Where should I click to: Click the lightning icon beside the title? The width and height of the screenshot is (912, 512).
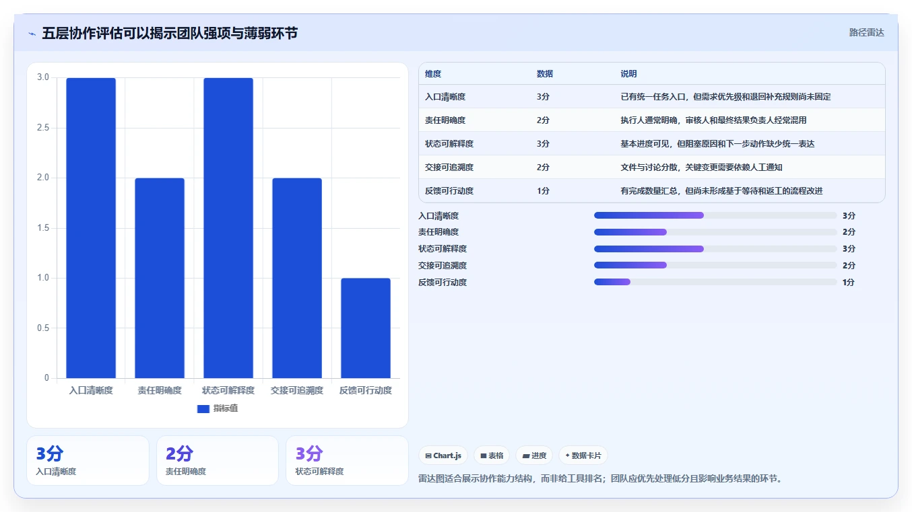(x=32, y=34)
